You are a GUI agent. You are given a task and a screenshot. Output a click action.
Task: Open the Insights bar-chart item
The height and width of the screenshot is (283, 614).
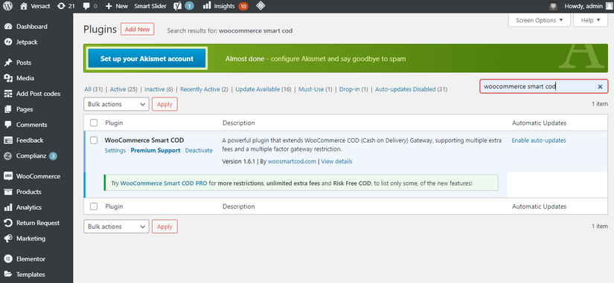pos(226,6)
